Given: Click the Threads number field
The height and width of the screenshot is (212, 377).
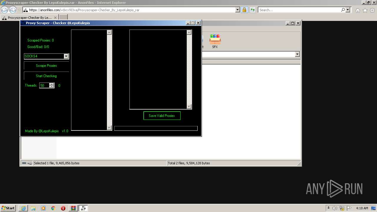Looking at the screenshot, I should (x=44, y=85).
